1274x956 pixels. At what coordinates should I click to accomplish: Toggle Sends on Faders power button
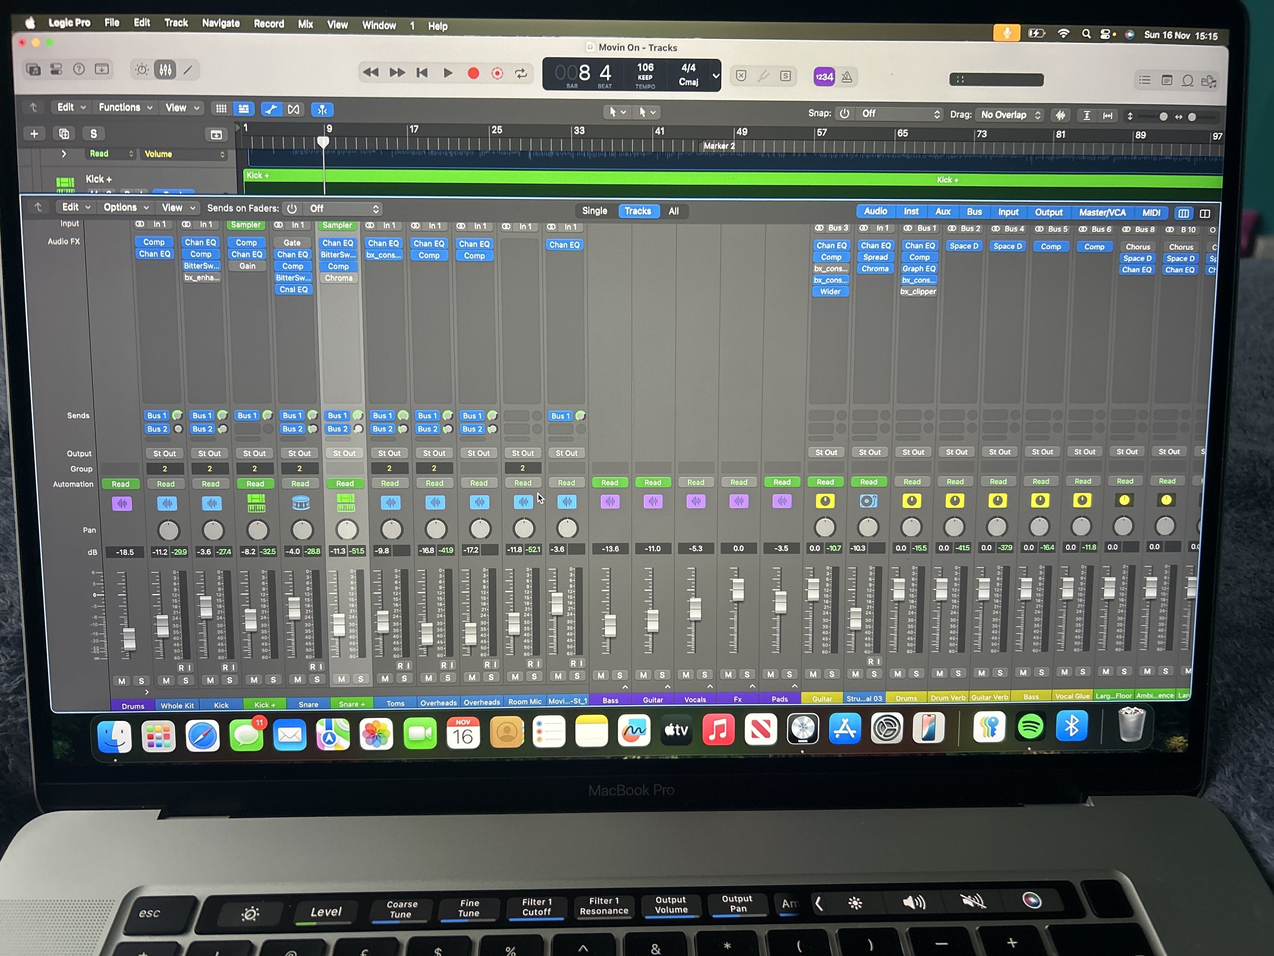tap(292, 209)
